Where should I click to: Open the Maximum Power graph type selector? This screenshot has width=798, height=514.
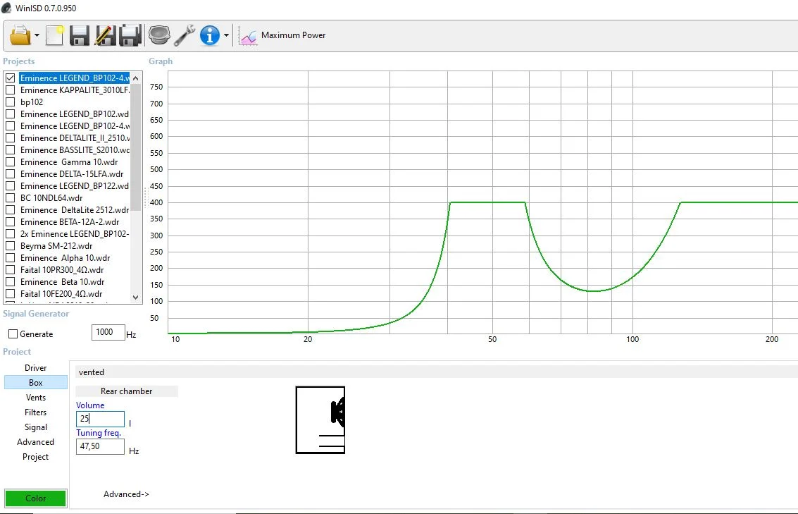pyautogui.click(x=283, y=35)
